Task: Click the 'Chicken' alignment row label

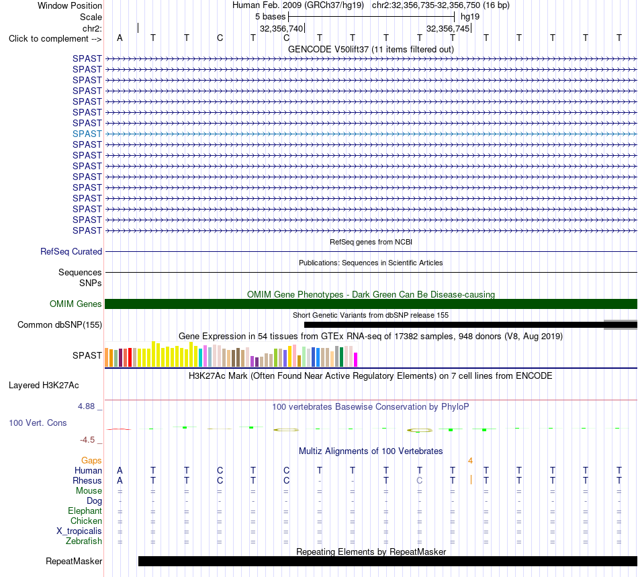Action: [86, 521]
